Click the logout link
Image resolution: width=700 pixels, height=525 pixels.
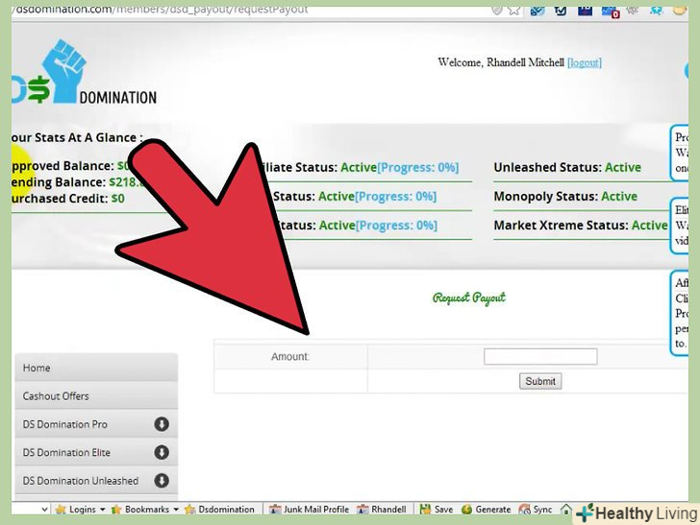[x=585, y=62]
